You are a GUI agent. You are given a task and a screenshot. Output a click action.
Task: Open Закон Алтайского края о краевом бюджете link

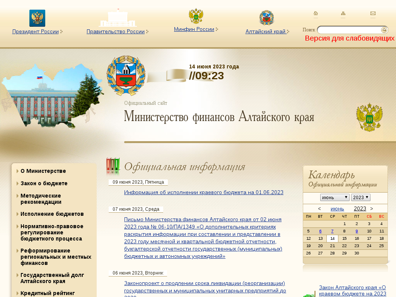tap(353, 291)
